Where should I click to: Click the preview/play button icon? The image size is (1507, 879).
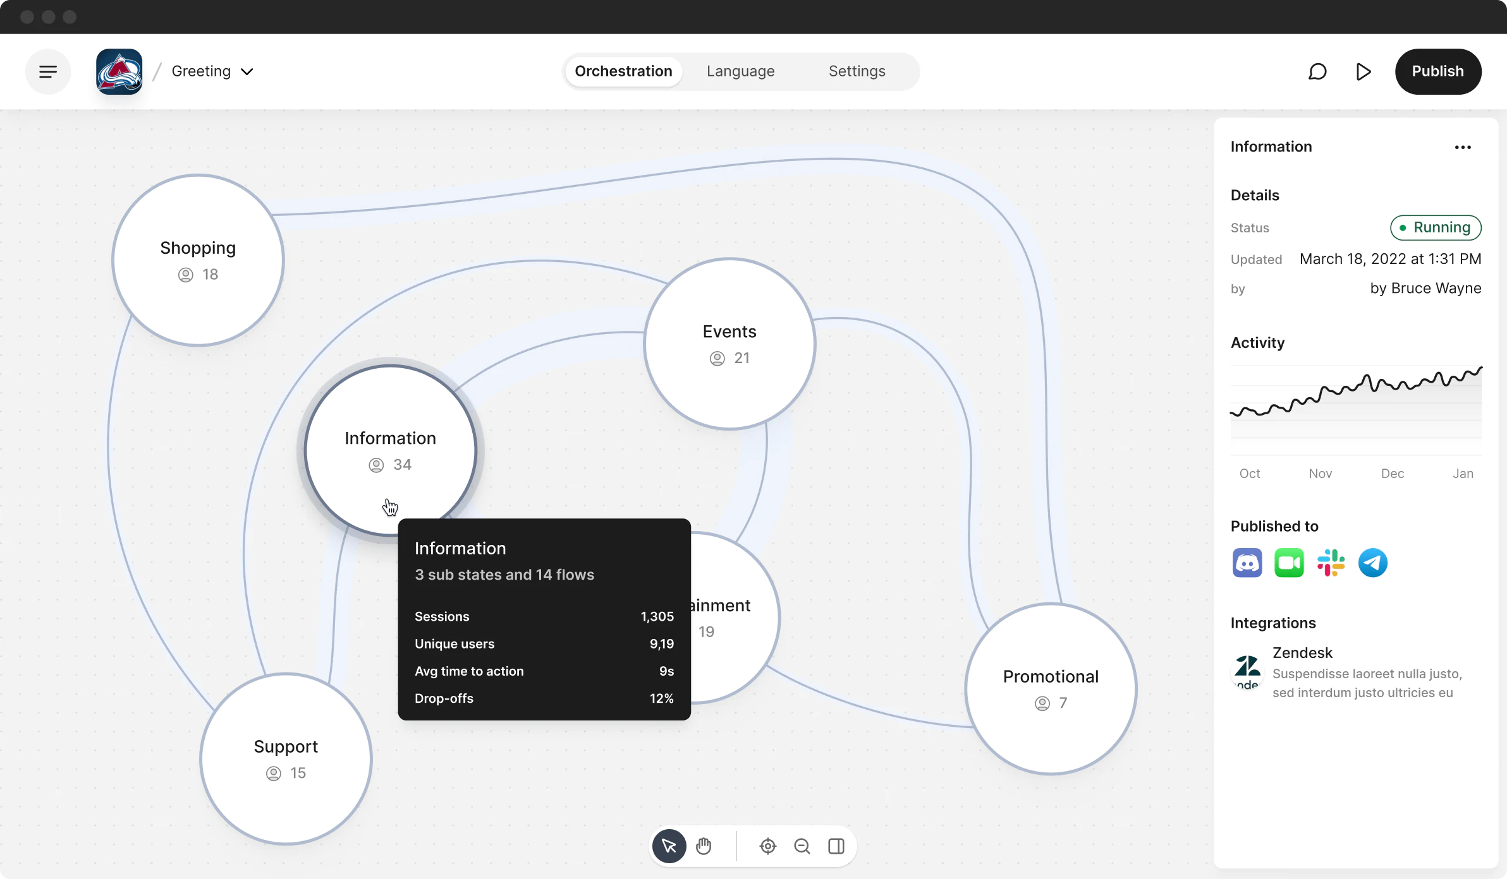click(1365, 71)
